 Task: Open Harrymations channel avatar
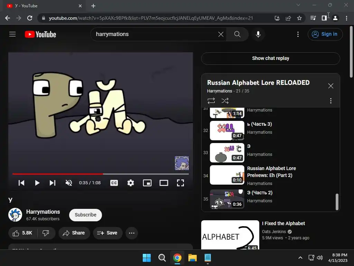pyautogui.click(x=15, y=215)
